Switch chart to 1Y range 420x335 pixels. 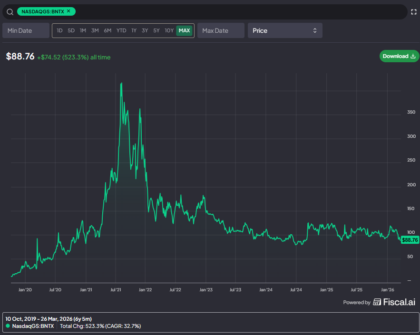click(x=134, y=30)
